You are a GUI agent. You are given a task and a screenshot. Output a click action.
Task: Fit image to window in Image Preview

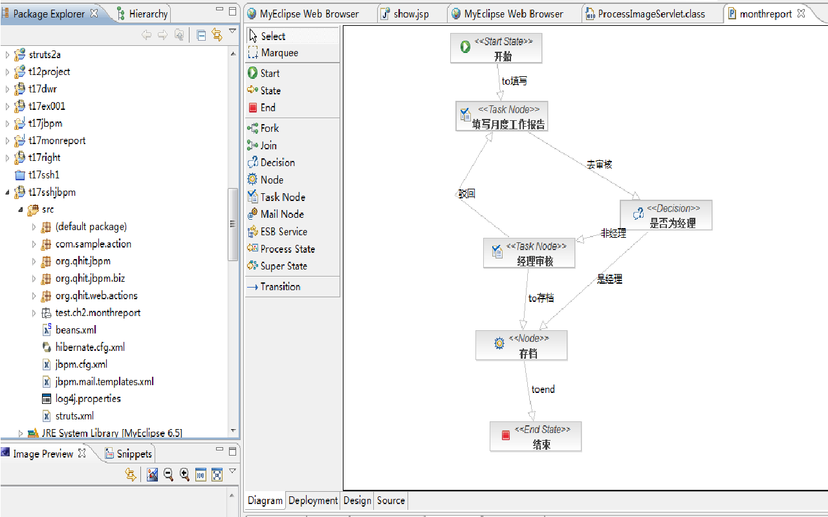217,475
